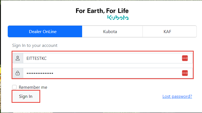Click the For Earth, For Life tagline
Screen dimensions: 202x113
point(102,11)
